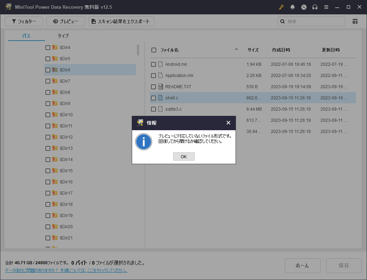Click the shell.c file icon

[160, 97]
